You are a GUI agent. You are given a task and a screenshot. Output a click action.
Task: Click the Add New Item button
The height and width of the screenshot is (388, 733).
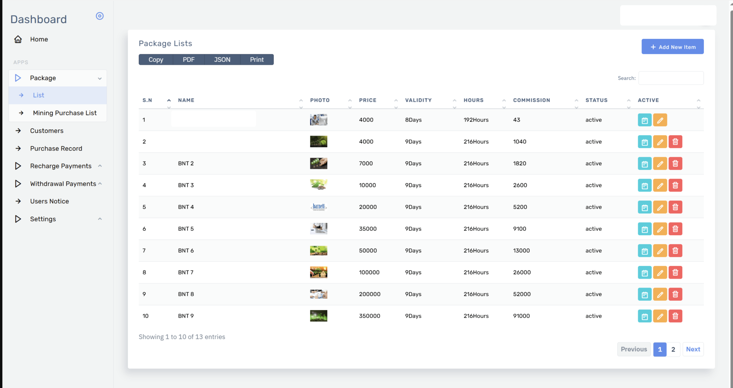672,47
